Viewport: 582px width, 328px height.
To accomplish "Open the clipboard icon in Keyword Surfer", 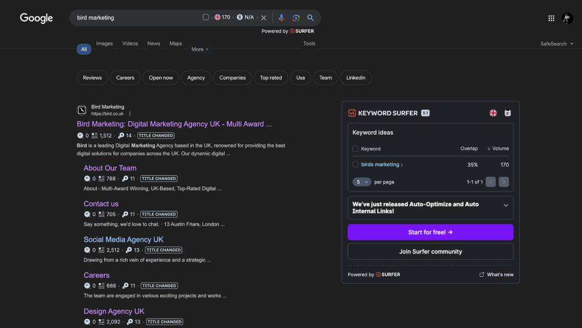I will (508, 113).
